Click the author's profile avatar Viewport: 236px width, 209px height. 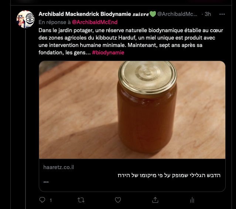pyautogui.click(x=26, y=19)
